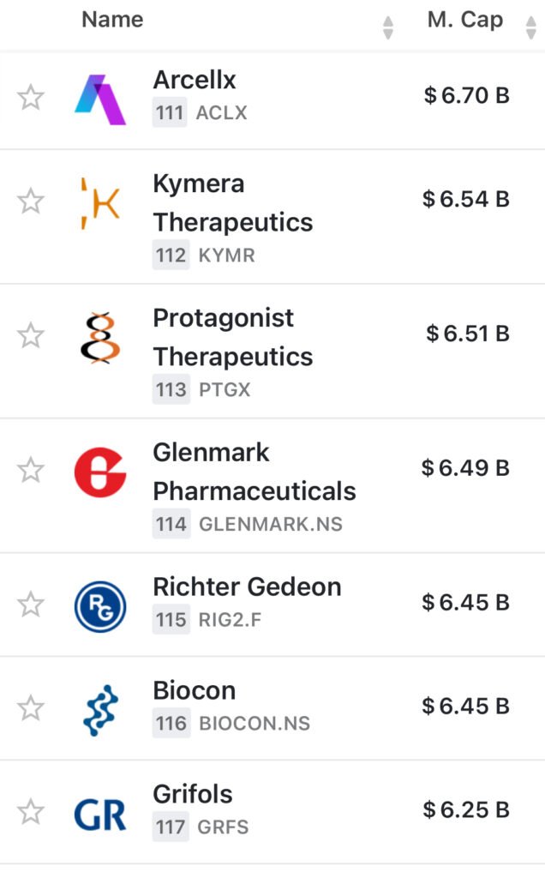
Task: Click the Protagonist Therapeutics helix logo
Action: [x=100, y=338]
